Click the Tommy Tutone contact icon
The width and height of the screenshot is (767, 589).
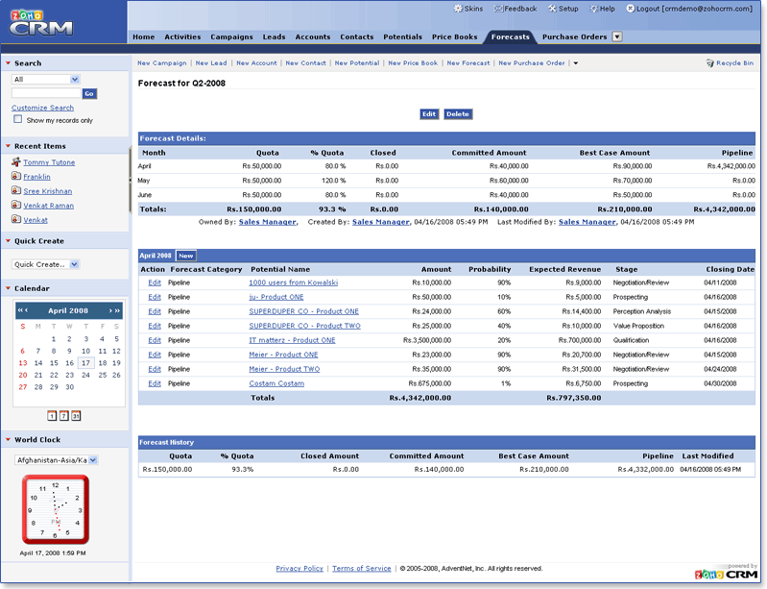[15, 162]
